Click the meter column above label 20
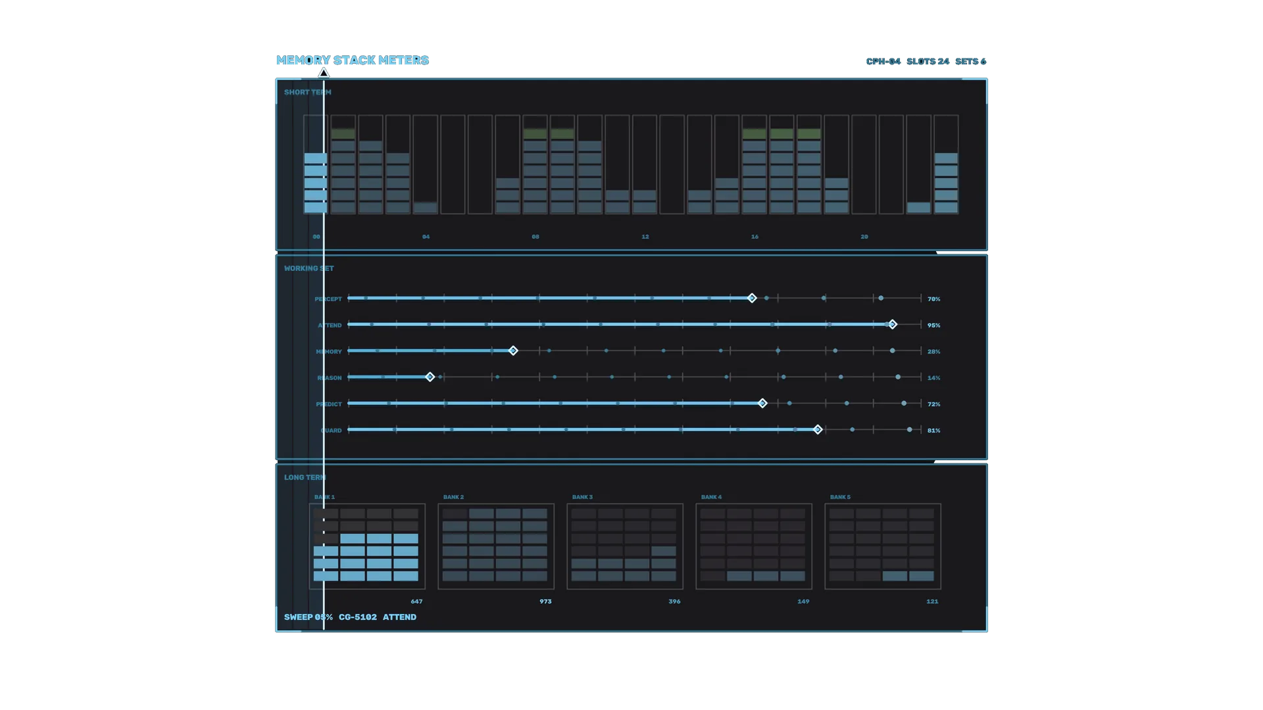 tap(864, 164)
